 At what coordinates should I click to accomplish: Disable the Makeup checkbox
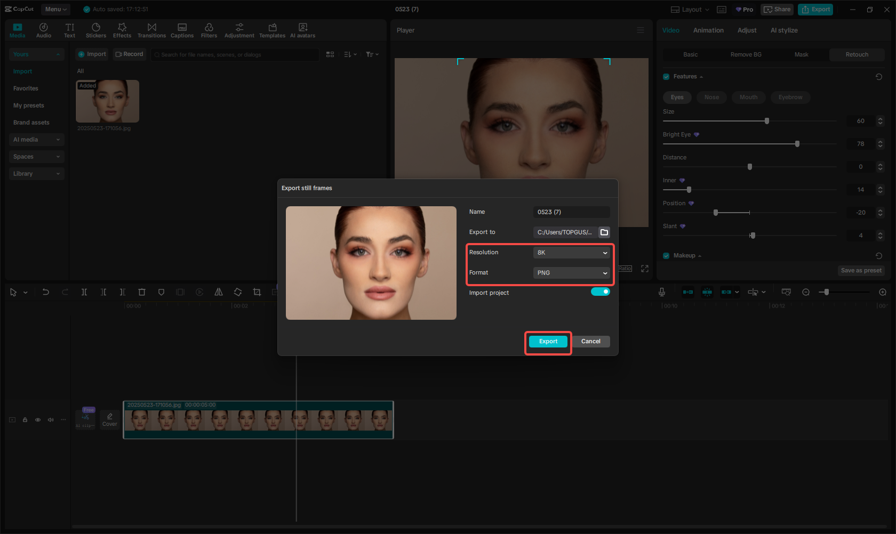pyautogui.click(x=666, y=256)
